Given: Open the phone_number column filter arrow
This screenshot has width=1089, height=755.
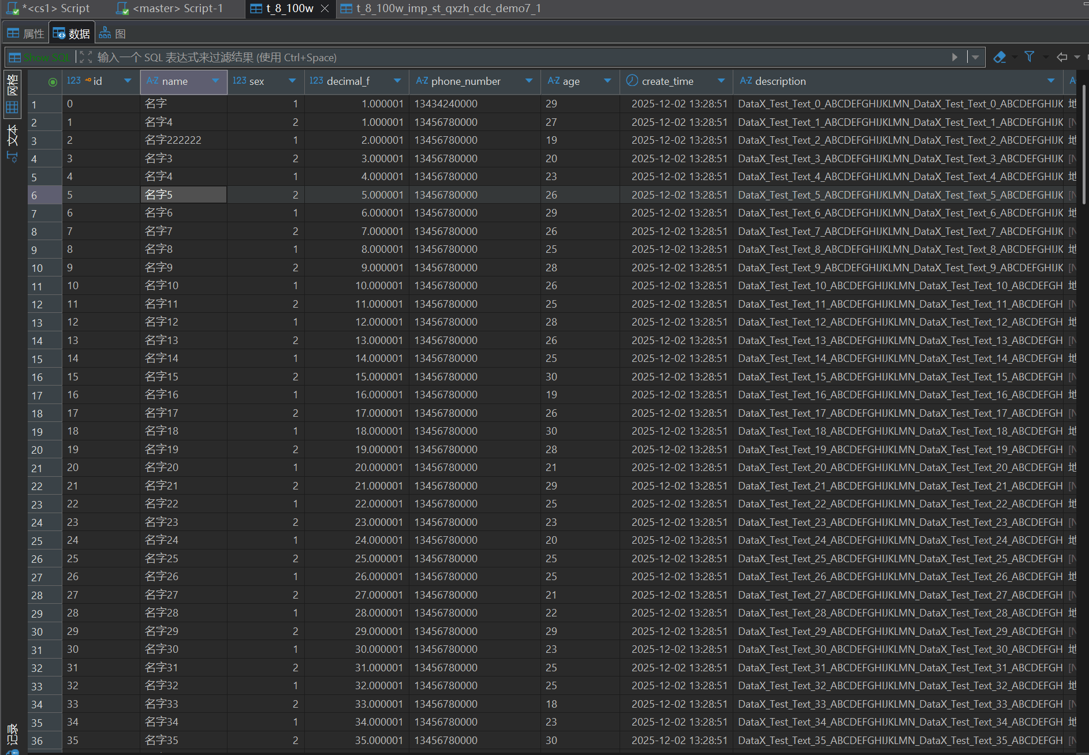Looking at the screenshot, I should pyautogui.click(x=529, y=81).
